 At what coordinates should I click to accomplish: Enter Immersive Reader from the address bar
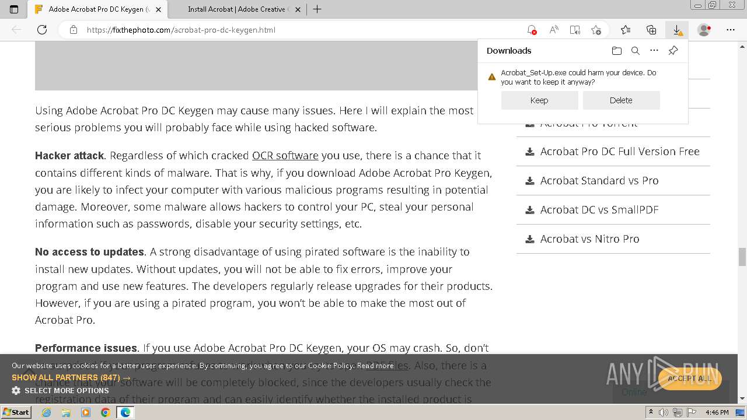coord(575,30)
